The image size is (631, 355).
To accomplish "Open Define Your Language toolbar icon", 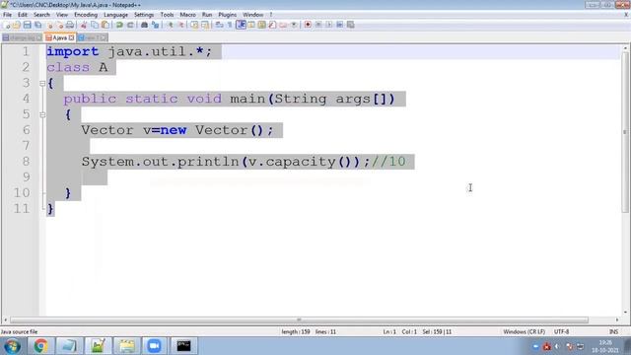I will [251, 25].
